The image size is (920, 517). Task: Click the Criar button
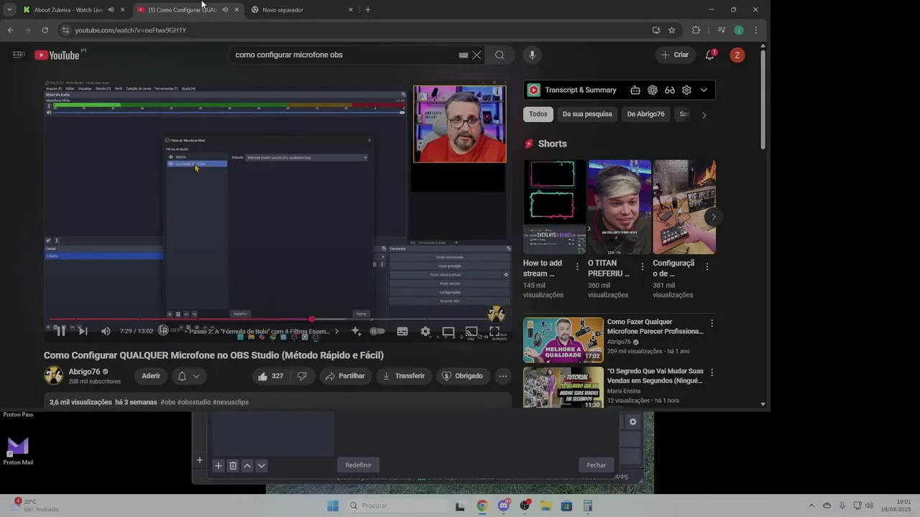[675, 55]
